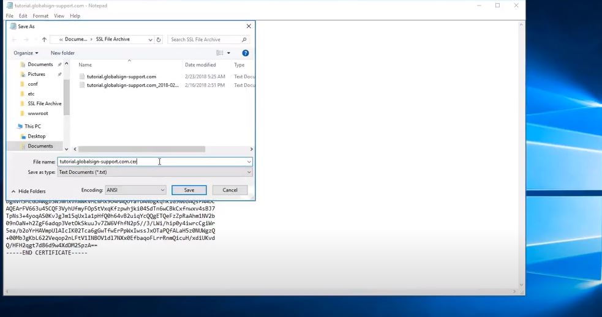Click 2/16/2018 2:51 PM date cell
602x317 pixels.
coord(205,85)
